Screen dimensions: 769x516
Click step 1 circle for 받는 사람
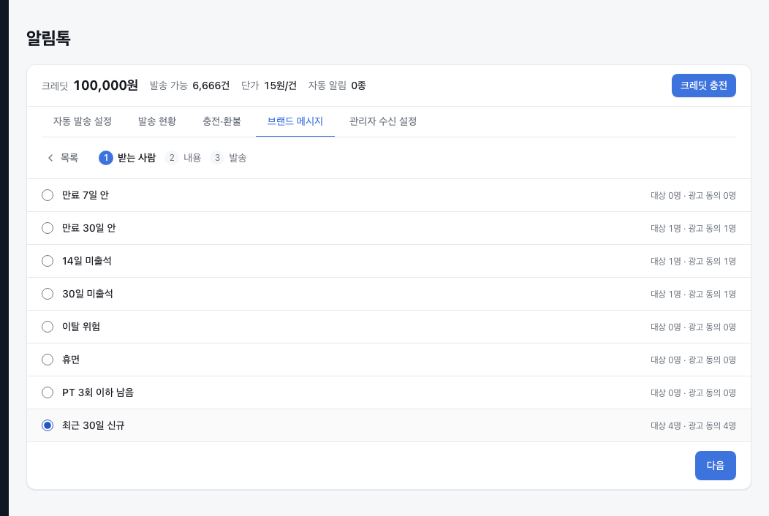[x=106, y=158]
